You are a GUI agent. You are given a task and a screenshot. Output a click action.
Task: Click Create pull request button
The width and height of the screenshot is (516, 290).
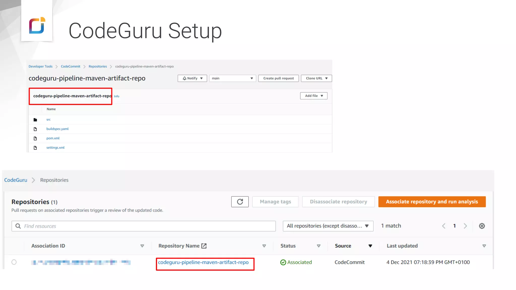pos(278,78)
